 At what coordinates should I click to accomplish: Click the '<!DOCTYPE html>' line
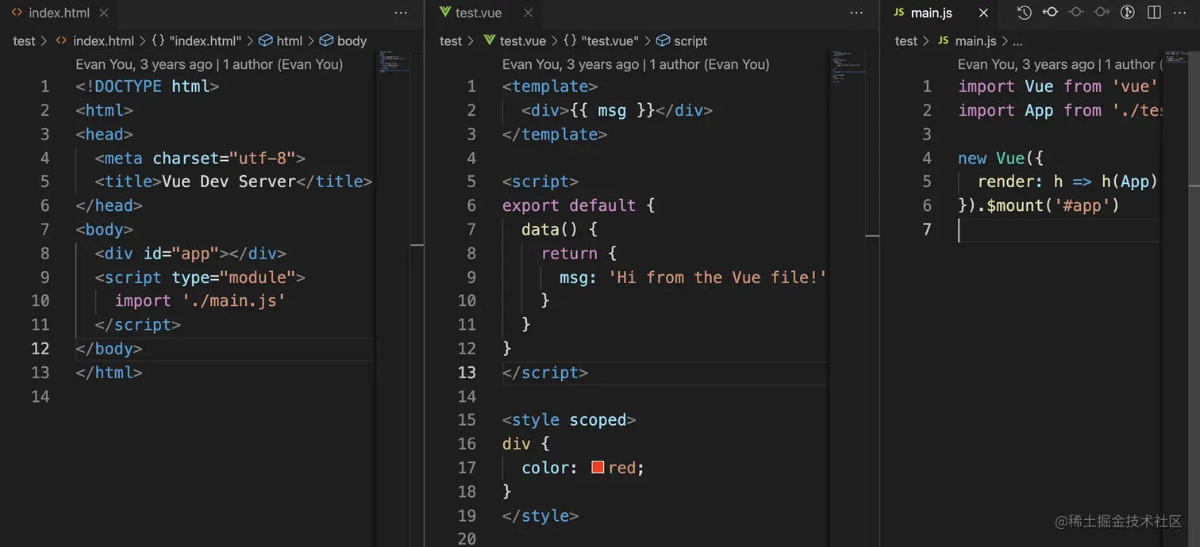(x=147, y=86)
